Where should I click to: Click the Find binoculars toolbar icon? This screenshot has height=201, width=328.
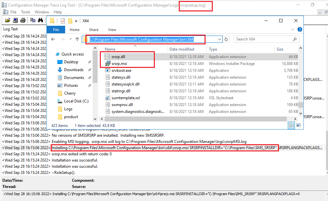40,20
